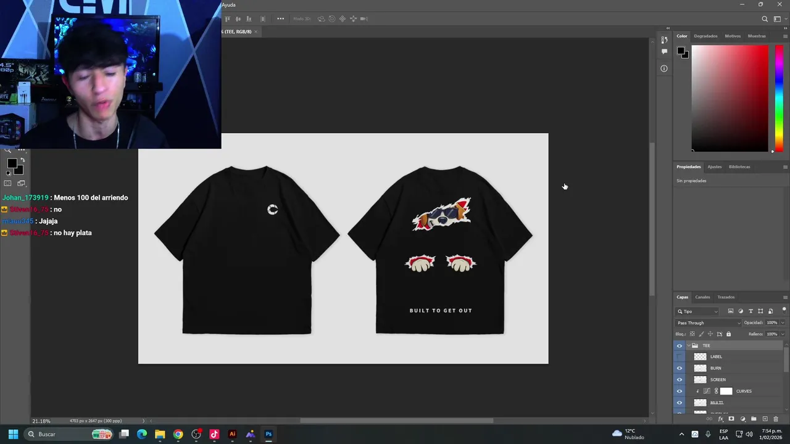Open the Pass Through blend mode dropdown
This screenshot has width=790, height=444.
[709, 323]
